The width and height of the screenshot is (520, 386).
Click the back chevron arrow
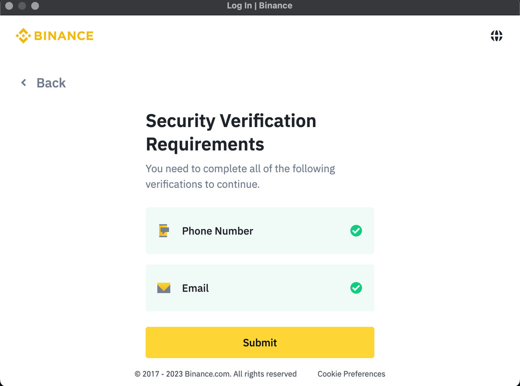click(x=23, y=82)
